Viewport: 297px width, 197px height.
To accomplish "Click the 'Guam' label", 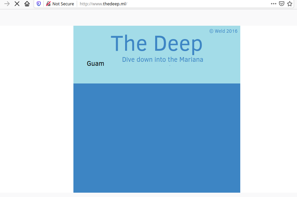I will 95,63.
